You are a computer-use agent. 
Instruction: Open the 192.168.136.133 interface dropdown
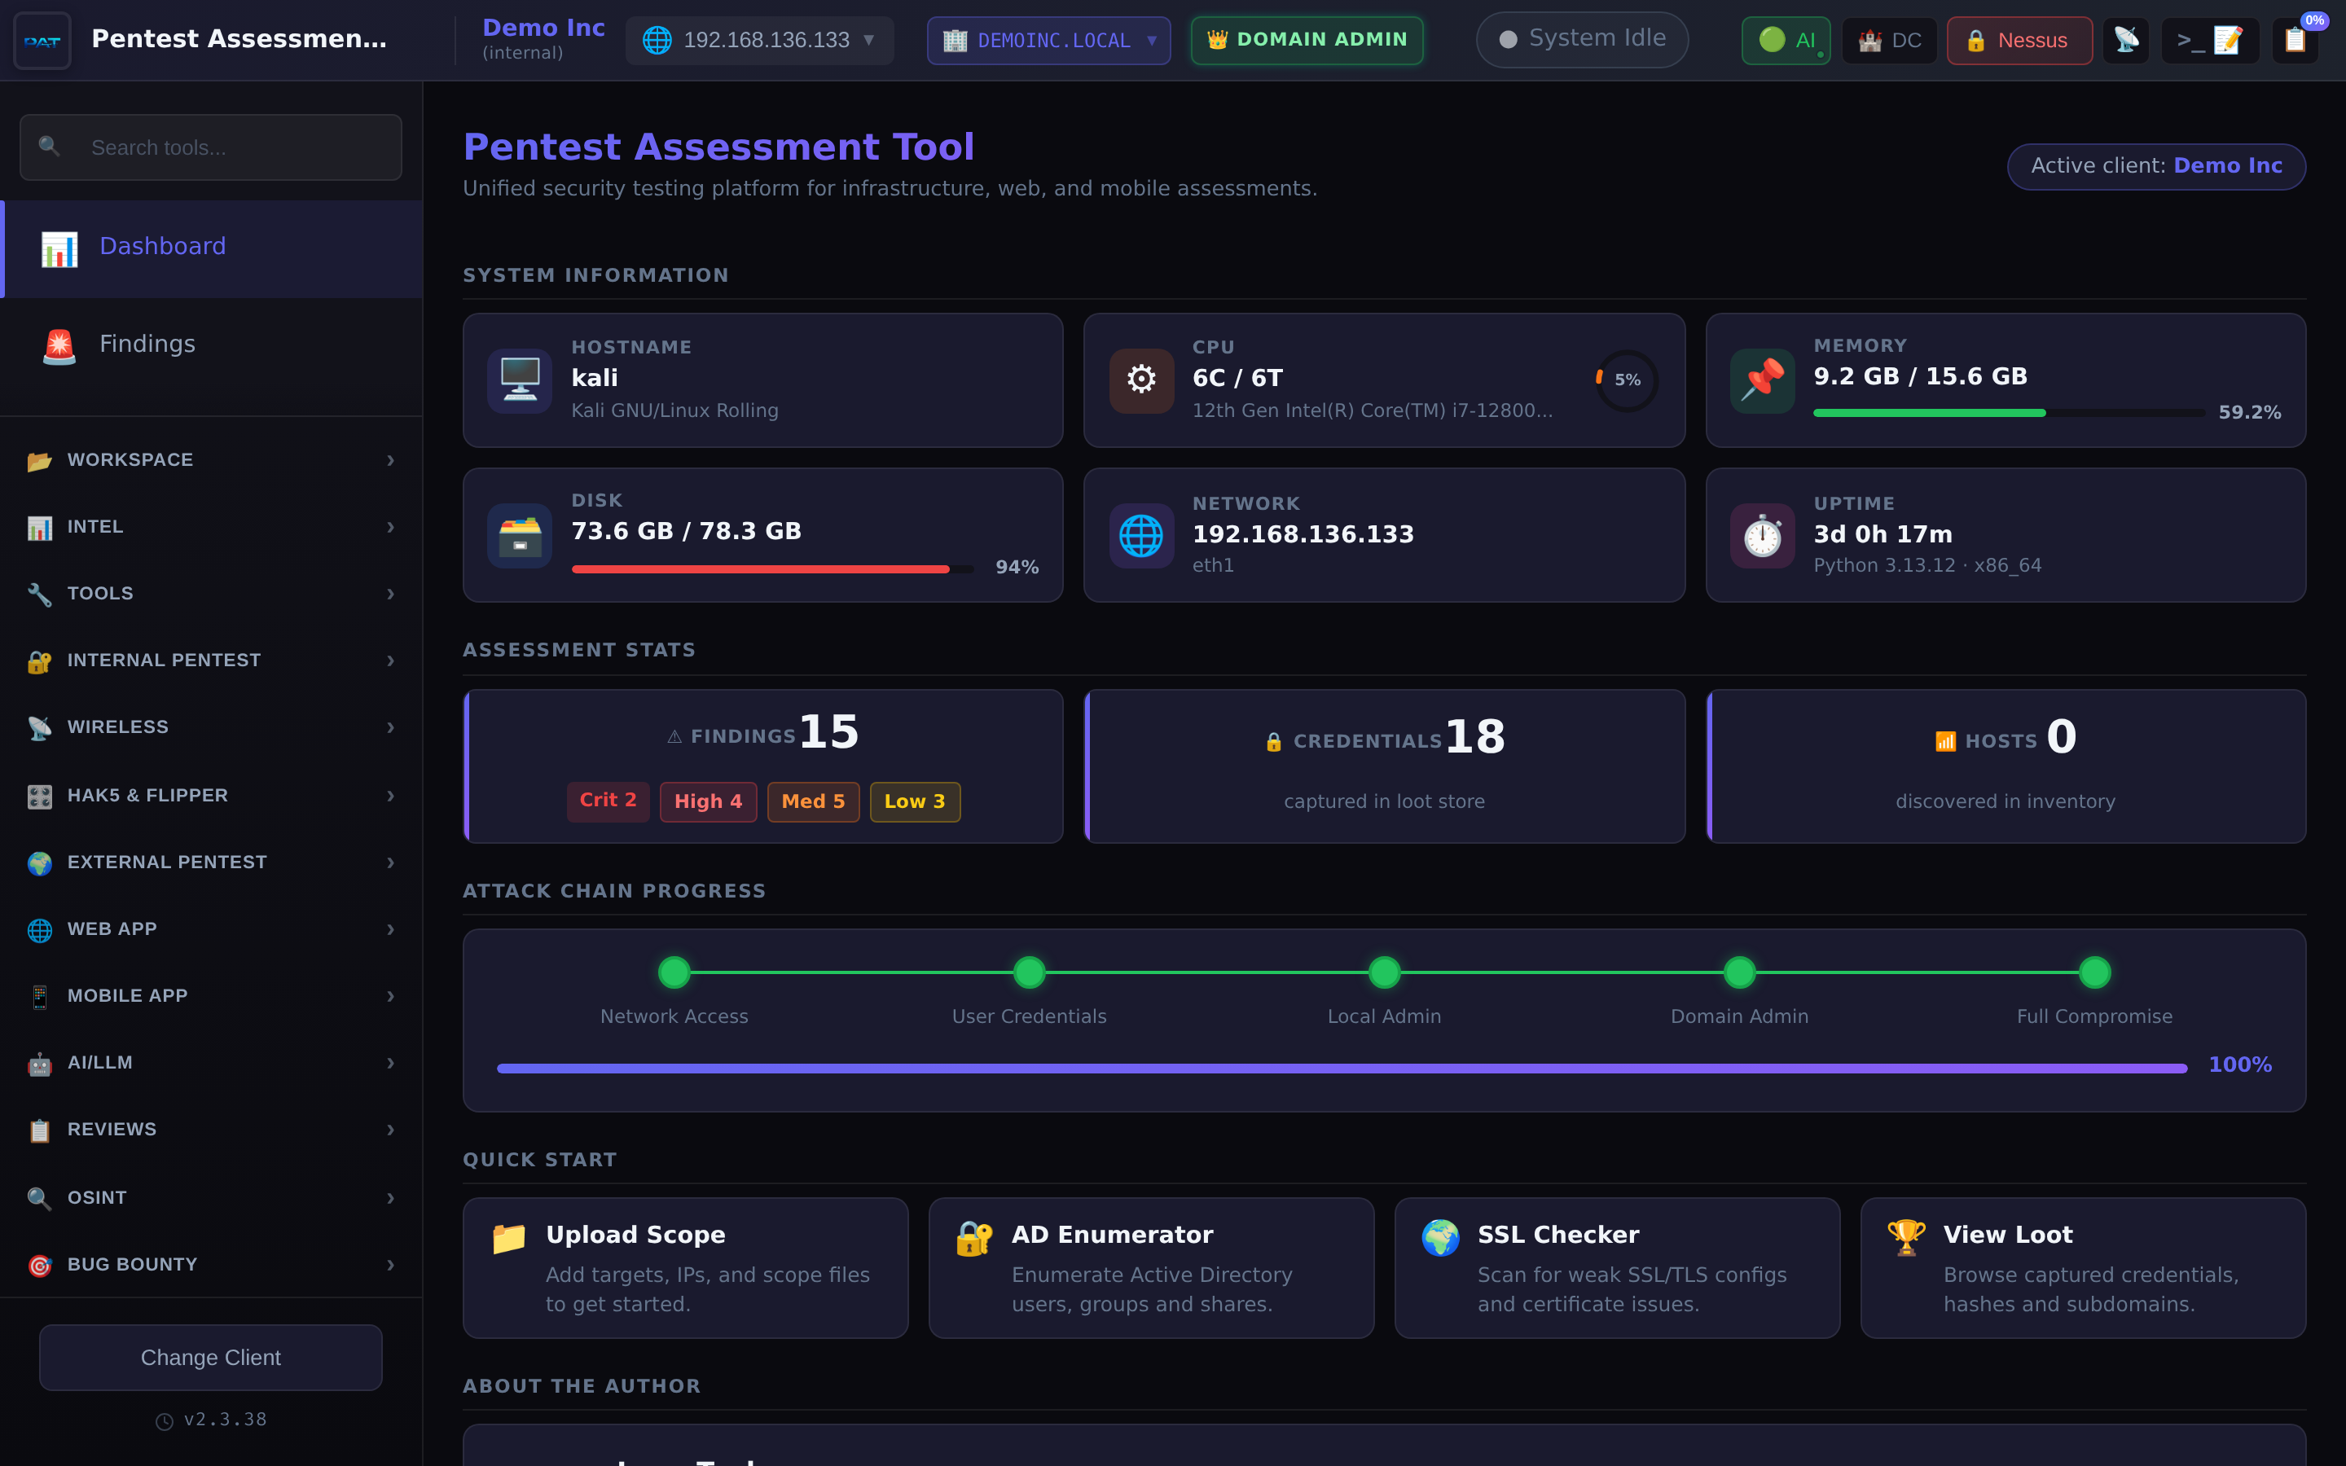[x=760, y=40]
